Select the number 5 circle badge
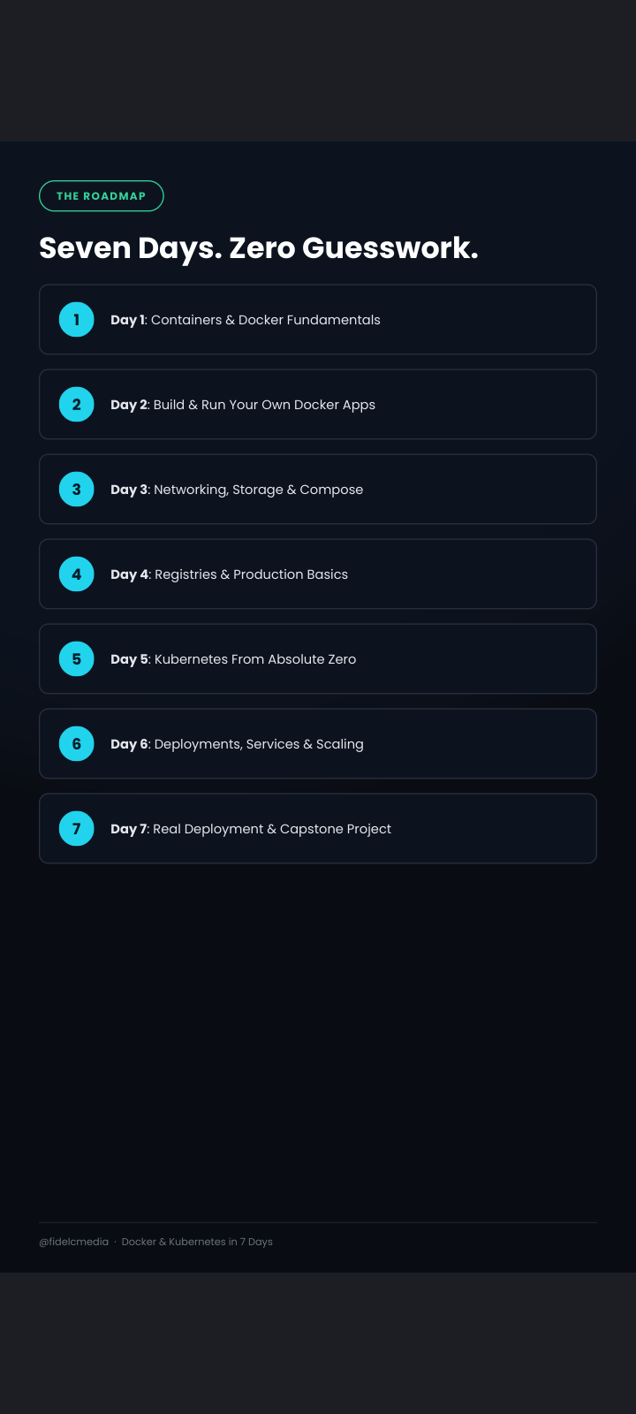 click(77, 659)
